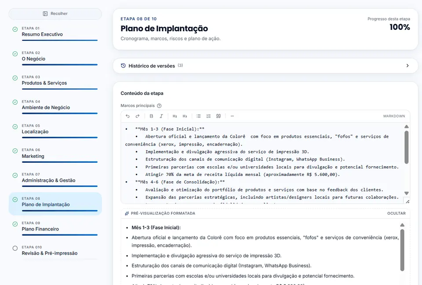Click check icon beside Ambiente de Negócio

(x=15, y=102)
